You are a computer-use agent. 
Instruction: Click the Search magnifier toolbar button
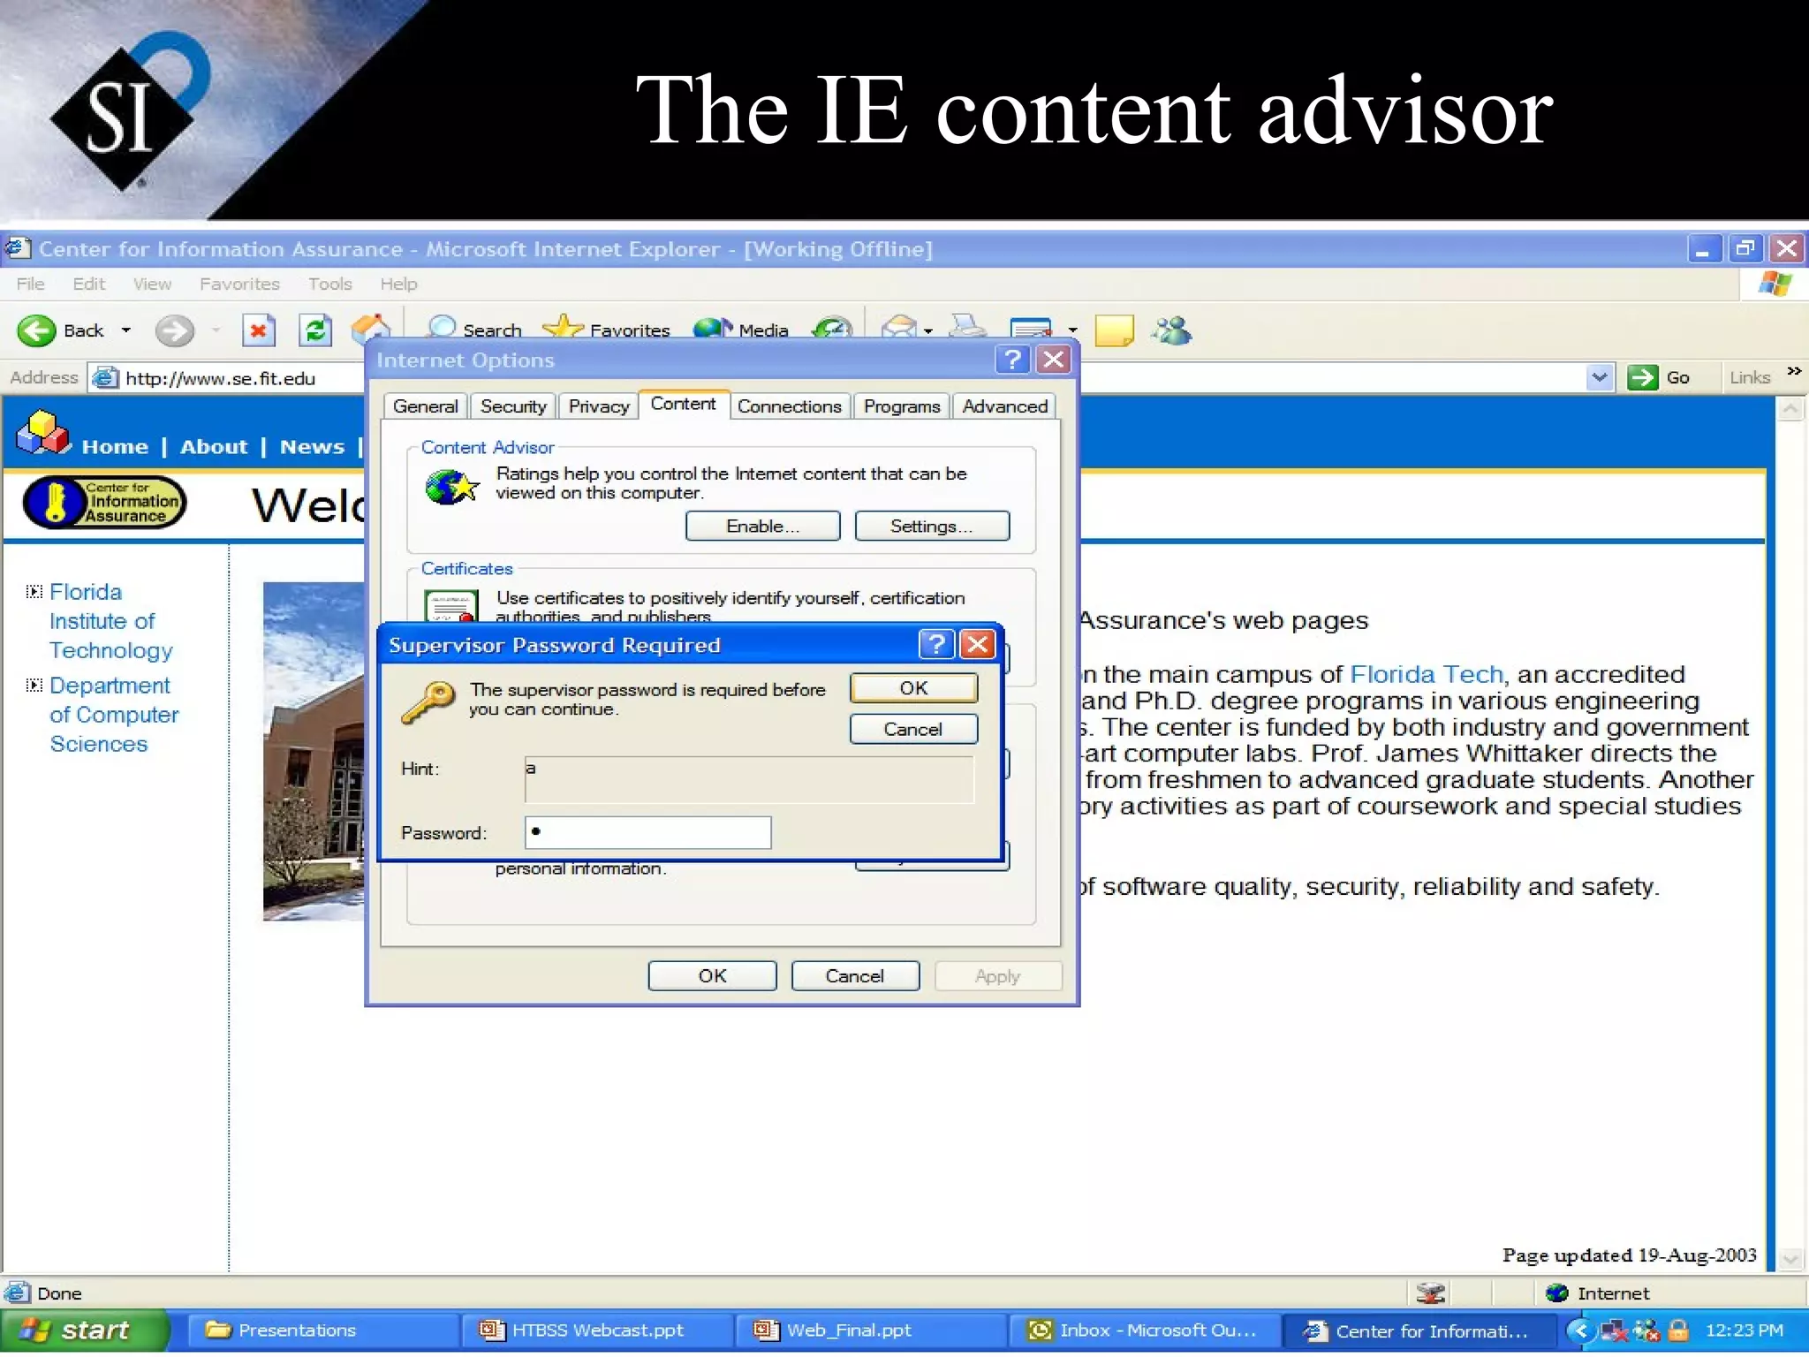[475, 329]
